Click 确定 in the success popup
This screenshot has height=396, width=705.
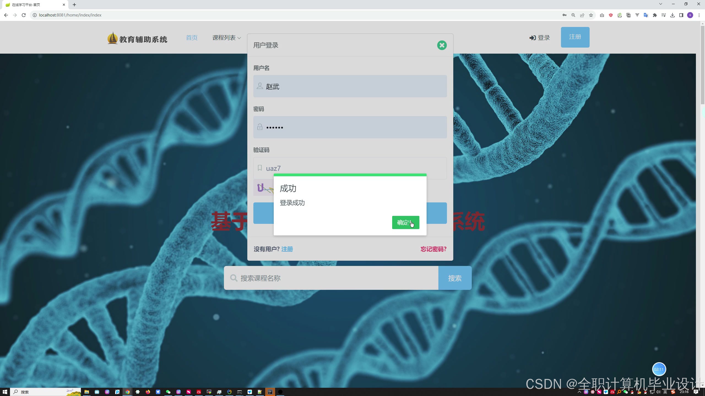pos(405,222)
